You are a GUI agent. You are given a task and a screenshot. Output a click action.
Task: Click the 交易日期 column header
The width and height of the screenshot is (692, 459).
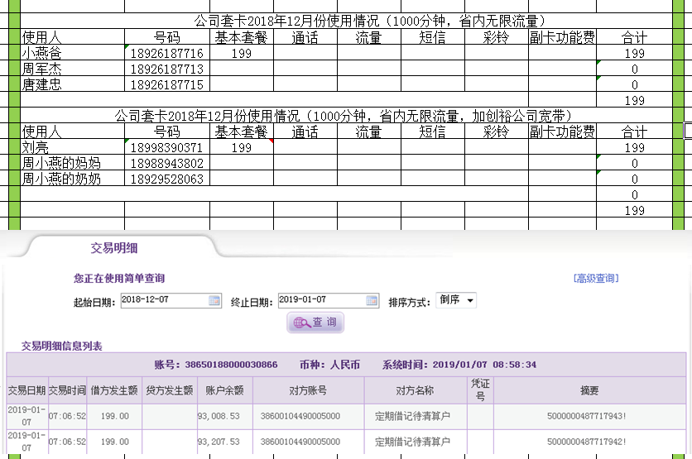pyautogui.click(x=26, y=390)
